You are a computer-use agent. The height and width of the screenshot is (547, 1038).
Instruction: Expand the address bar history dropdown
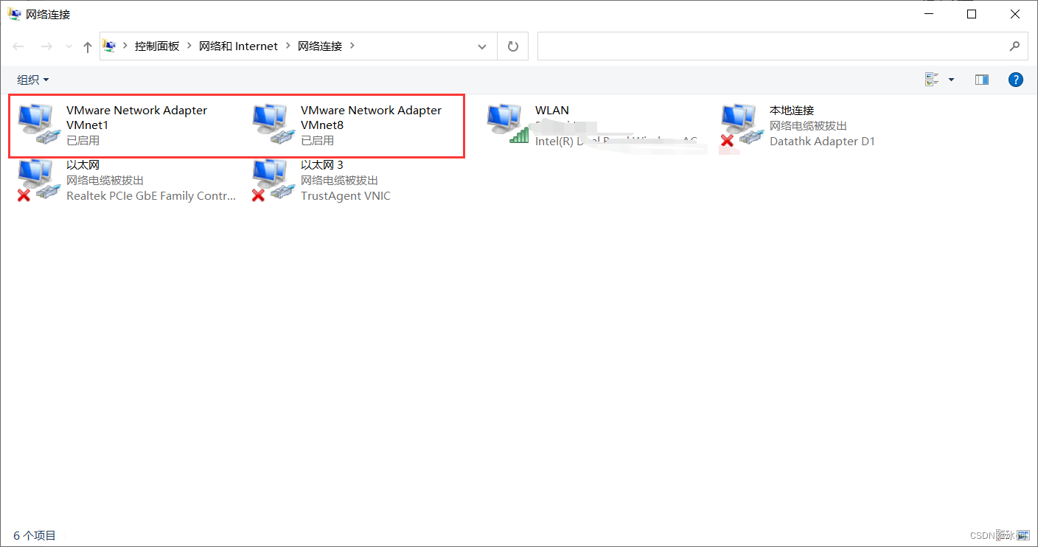[x=482, y=46]
